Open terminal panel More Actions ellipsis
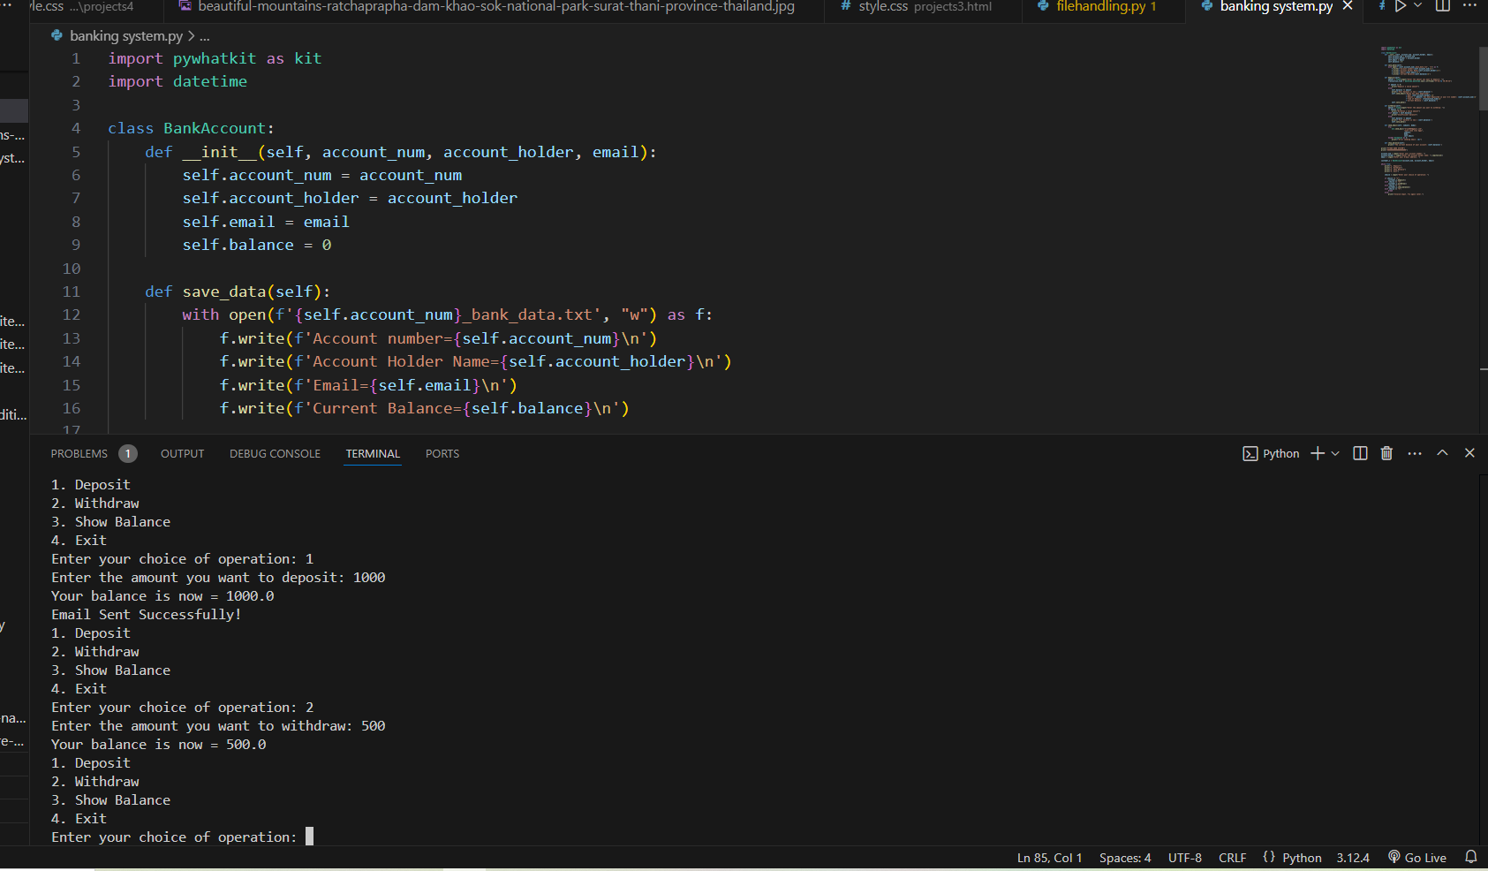 click(1415, 453)
